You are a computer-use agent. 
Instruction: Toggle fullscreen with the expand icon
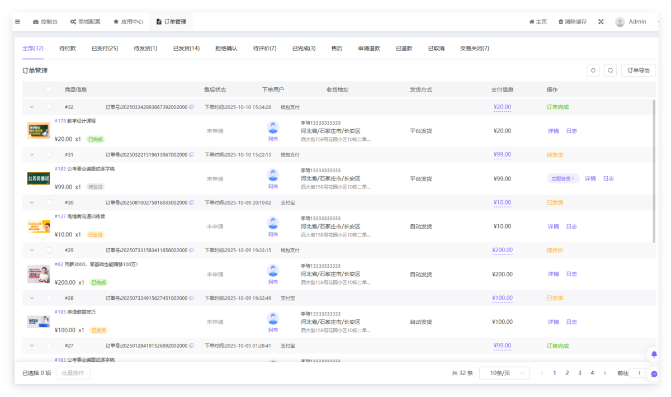click(x=601, y=22)
